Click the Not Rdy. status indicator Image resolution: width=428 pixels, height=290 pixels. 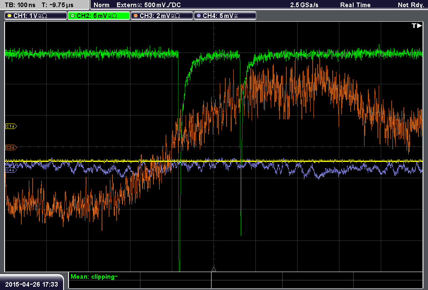(410, 5)
